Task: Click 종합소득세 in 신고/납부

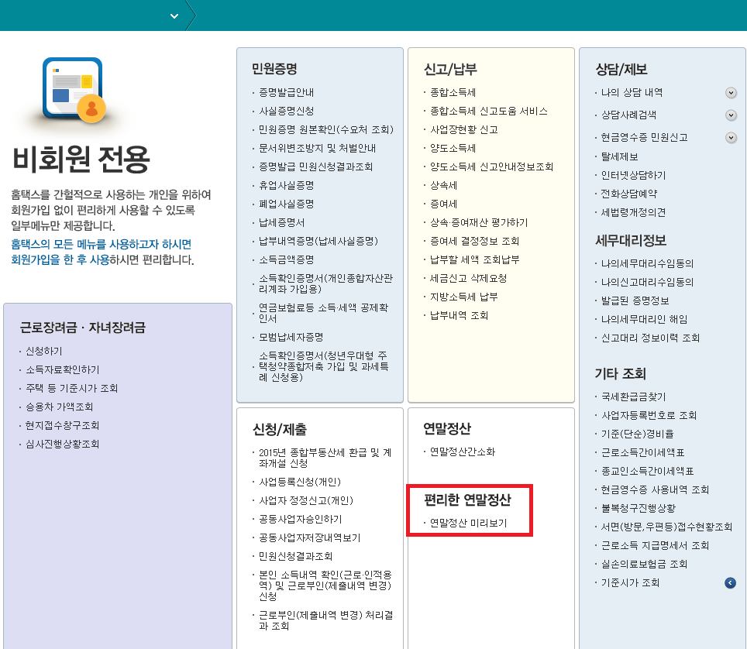Action: click(453, 91)
